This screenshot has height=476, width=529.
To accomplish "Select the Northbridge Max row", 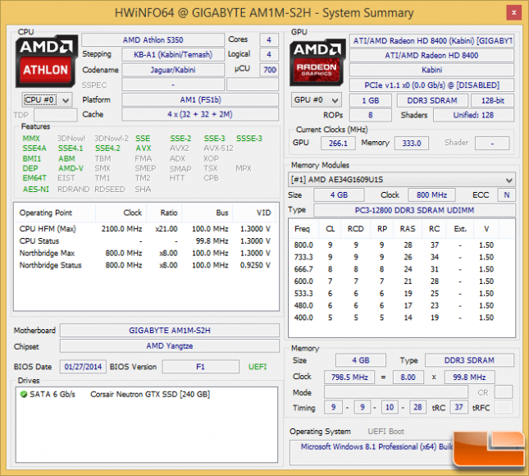I will [x=146, y=254].
